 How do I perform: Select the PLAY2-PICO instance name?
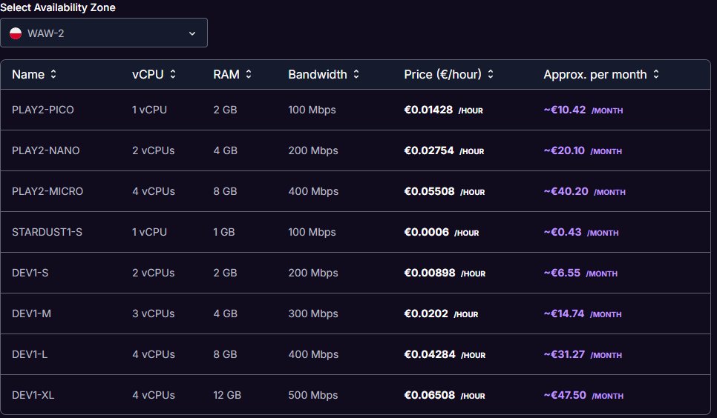(43, 110)
